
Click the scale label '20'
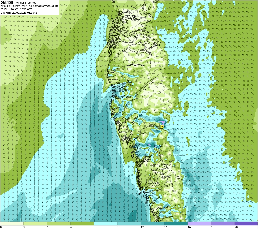236,227
